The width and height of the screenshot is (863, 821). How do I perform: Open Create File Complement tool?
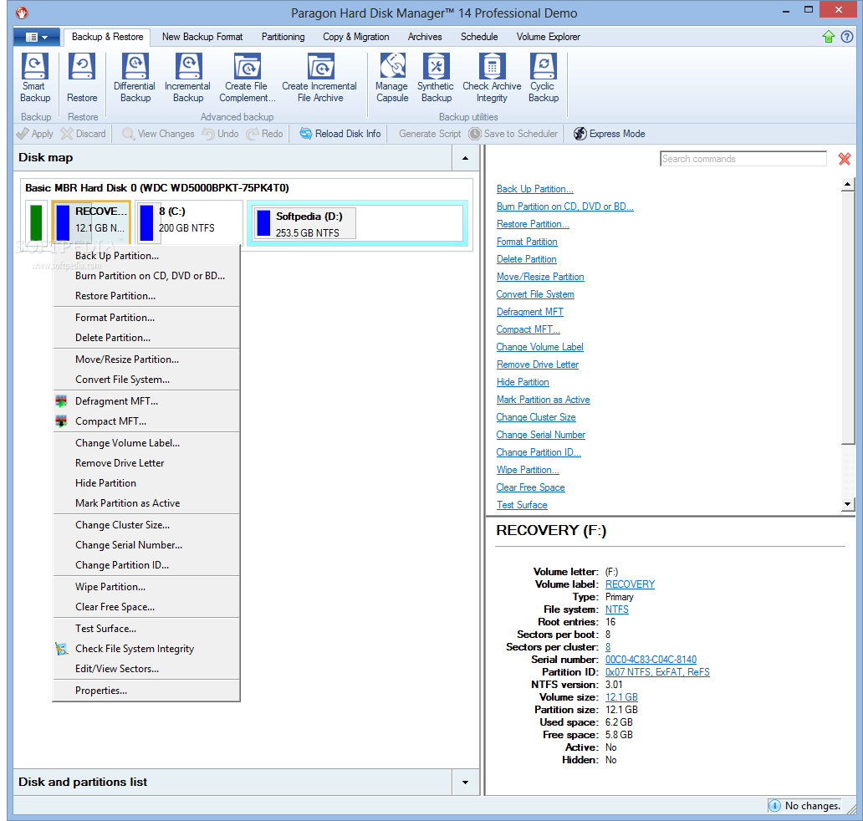[x=247, y=78]
